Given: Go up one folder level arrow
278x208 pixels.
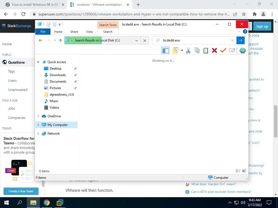Looking at the screenshot, I should tap(61, 41).
